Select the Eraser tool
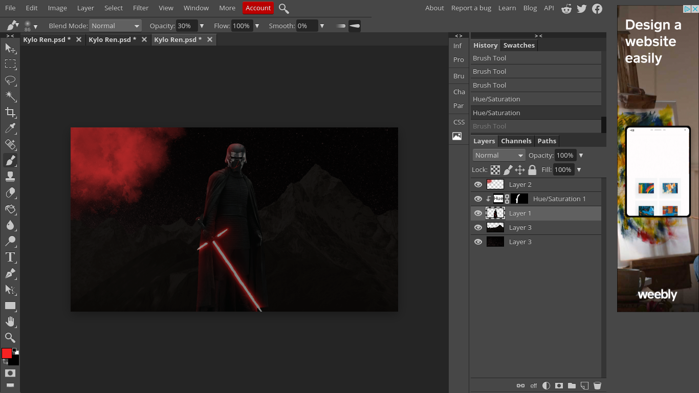This screenshot has width=699, height=393. tap(10, 193)
